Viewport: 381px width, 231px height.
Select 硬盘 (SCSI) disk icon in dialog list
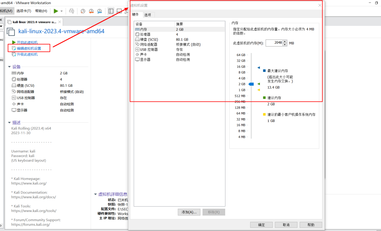[x=137, y=39]
